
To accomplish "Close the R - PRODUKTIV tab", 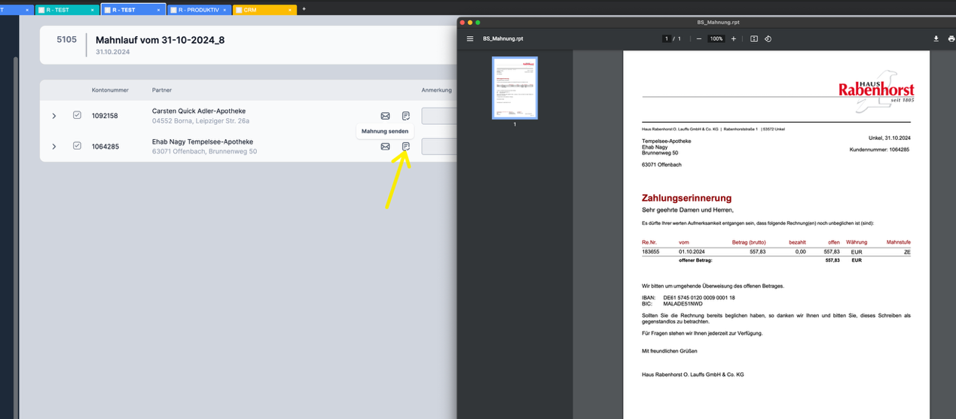I will pyautogui.click(x=224, y=10).
